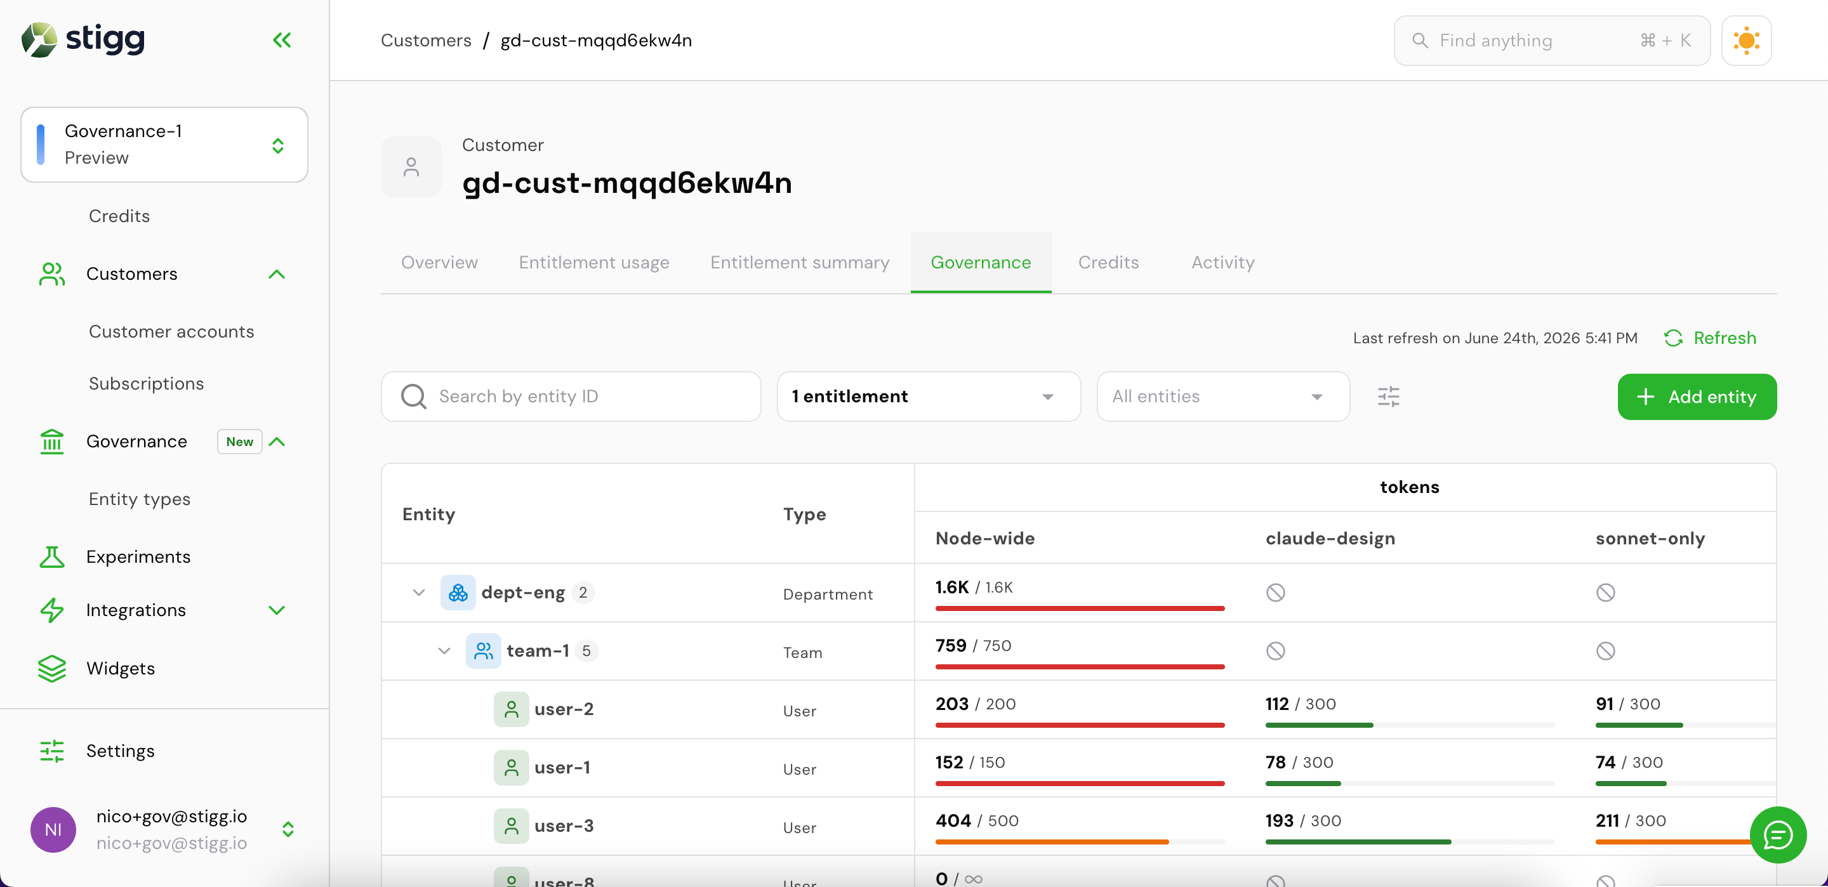Click the Customers people icon in sidebar
This screenshot has width=1828, height=887.
pos(52,274)
